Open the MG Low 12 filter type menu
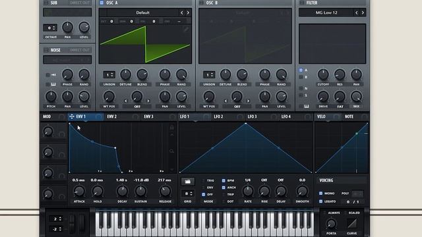Viewport: 422px width, 237px height. pyautogui.click(x=326, y=13)
